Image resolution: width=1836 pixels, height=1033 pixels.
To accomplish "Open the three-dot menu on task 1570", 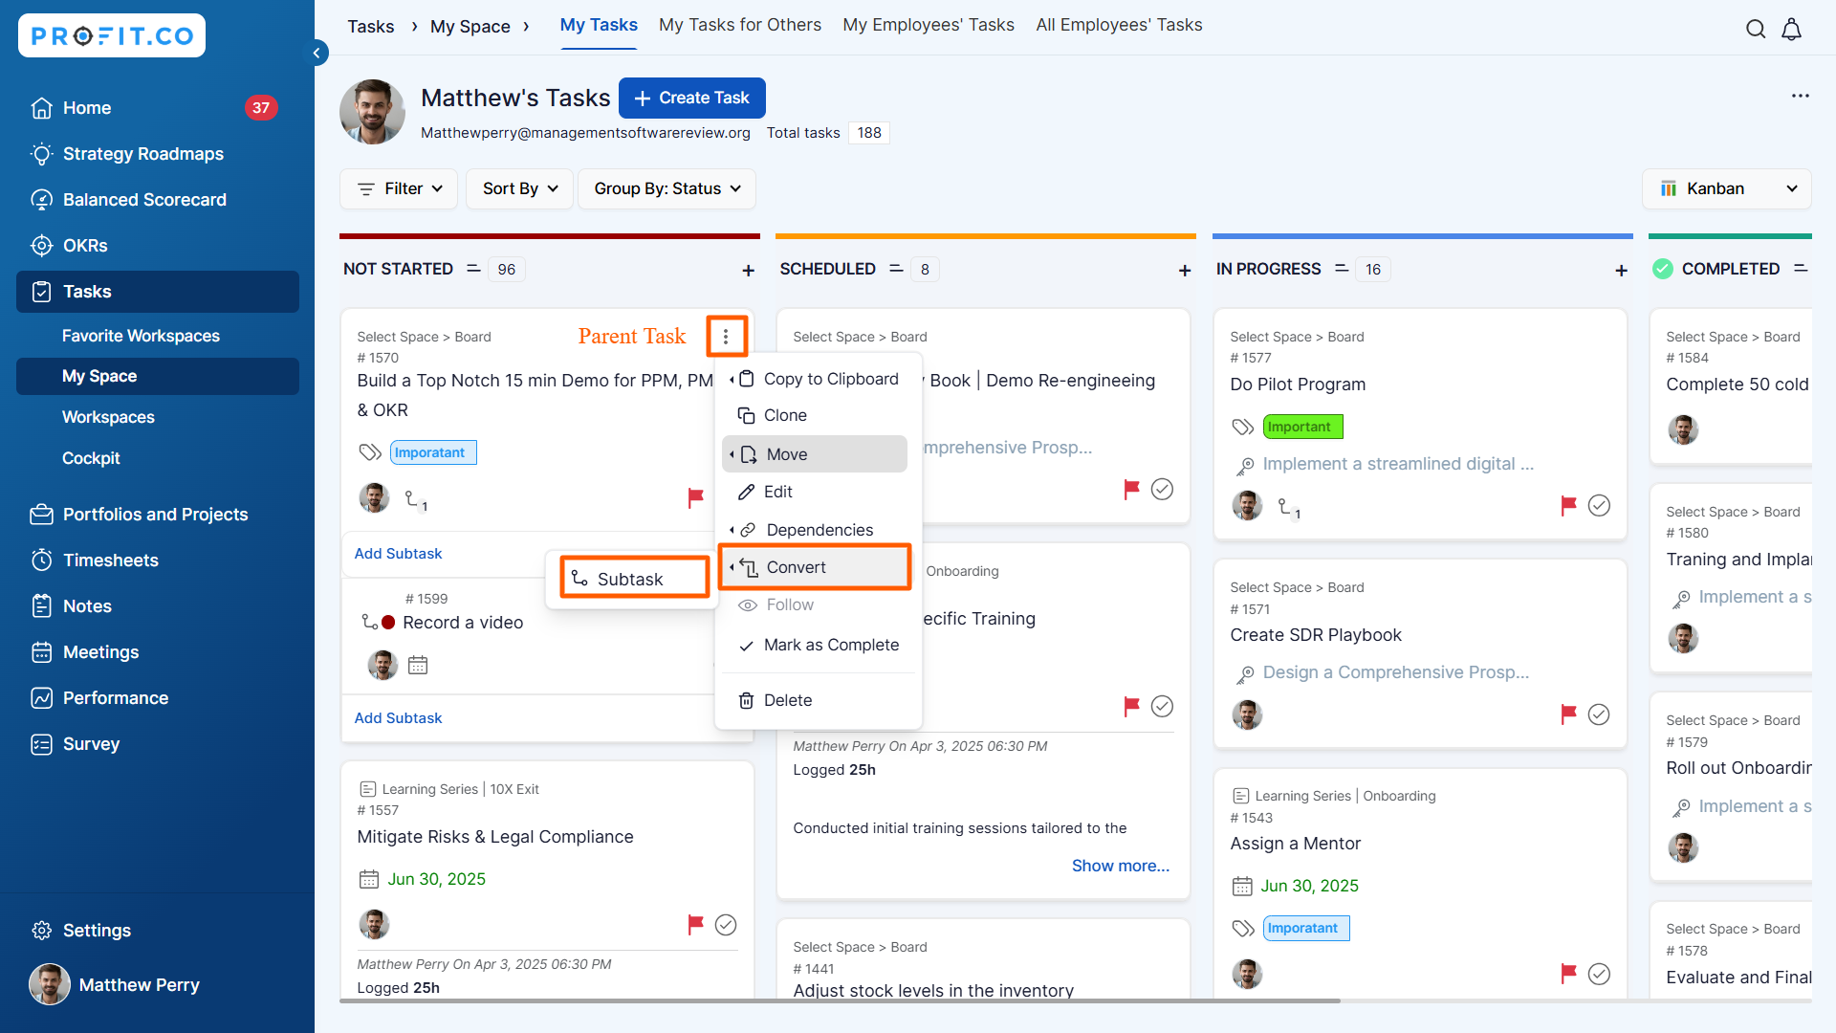I will (726, 336).
